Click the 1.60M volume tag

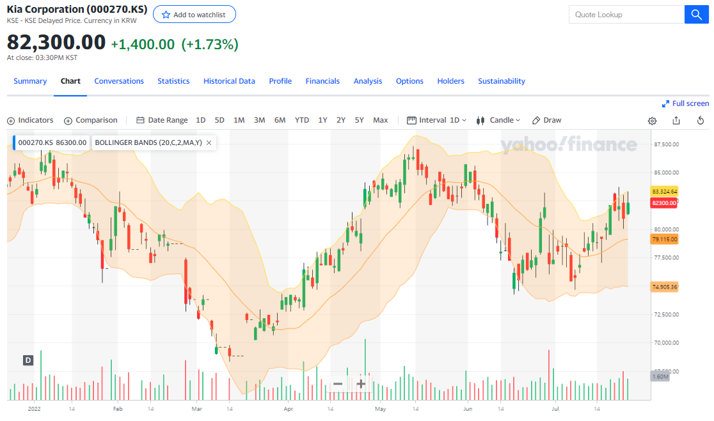point(660,376)
